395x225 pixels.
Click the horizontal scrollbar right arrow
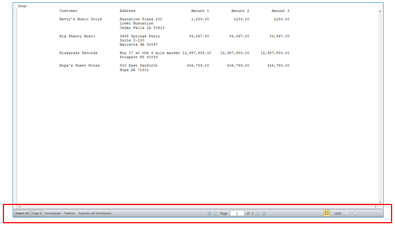[376, 207]
